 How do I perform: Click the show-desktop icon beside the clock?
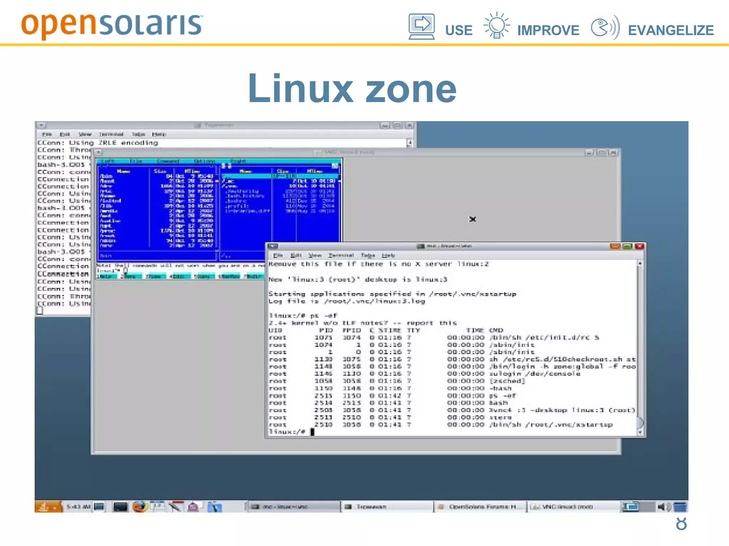tap(99, 507)
